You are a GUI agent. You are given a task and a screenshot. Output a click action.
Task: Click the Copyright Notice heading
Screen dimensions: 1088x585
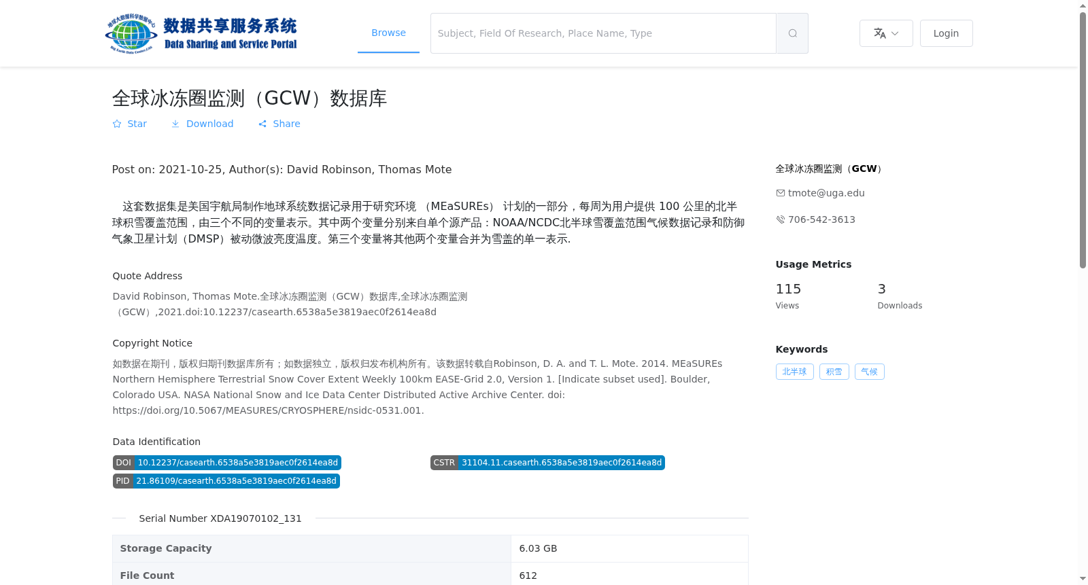click(152, 343)
